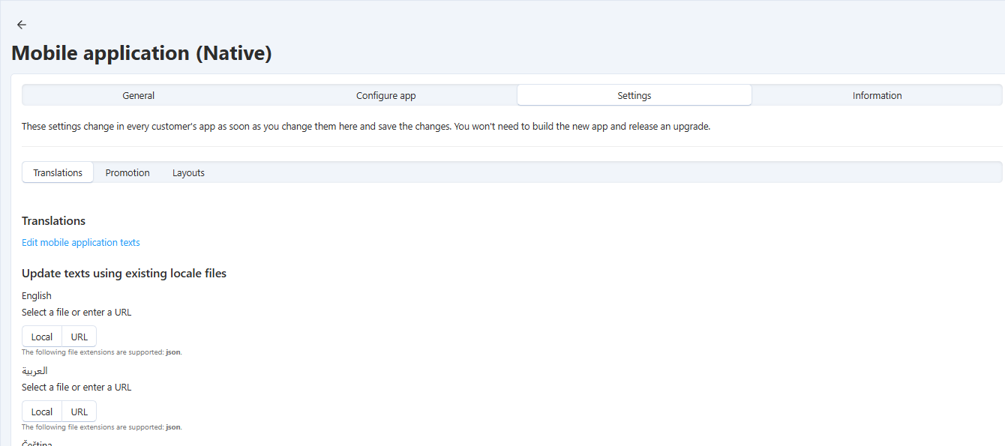Click the Arabic language label العربية
Image resolution: width=1005 pixels, height=446 pixels.
(x=34, y=370)
